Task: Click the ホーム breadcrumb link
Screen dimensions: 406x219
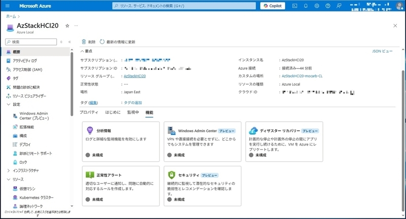Action: 11,16
